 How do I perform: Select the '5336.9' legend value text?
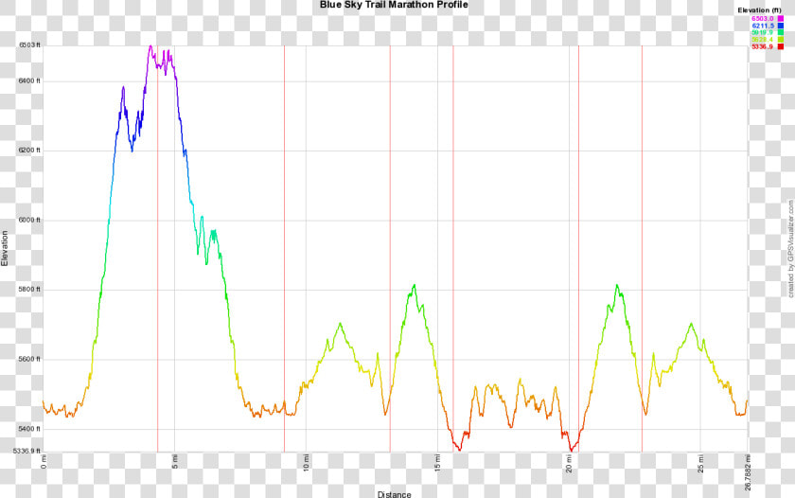(x=763, y=46)
